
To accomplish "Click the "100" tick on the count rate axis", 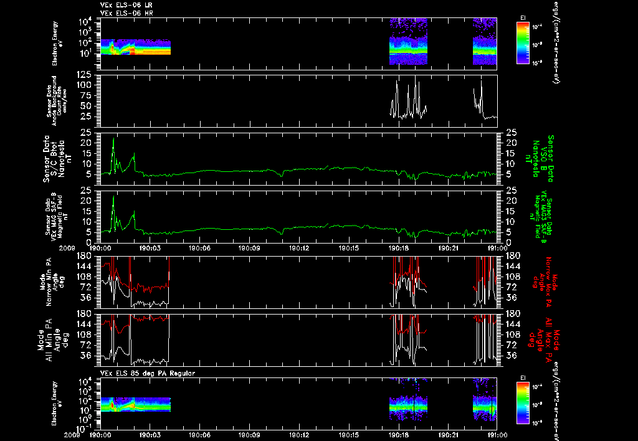I will 83,85.
